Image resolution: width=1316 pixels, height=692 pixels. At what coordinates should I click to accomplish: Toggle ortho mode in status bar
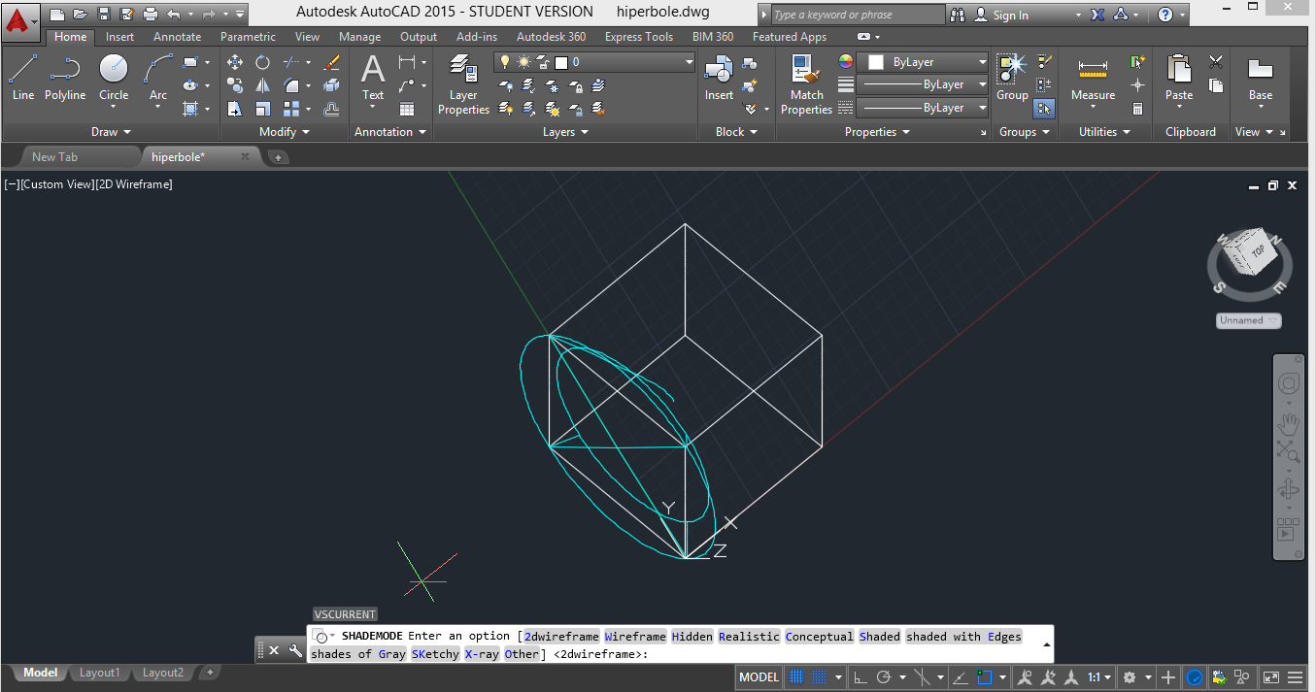(x=860, y=677)
